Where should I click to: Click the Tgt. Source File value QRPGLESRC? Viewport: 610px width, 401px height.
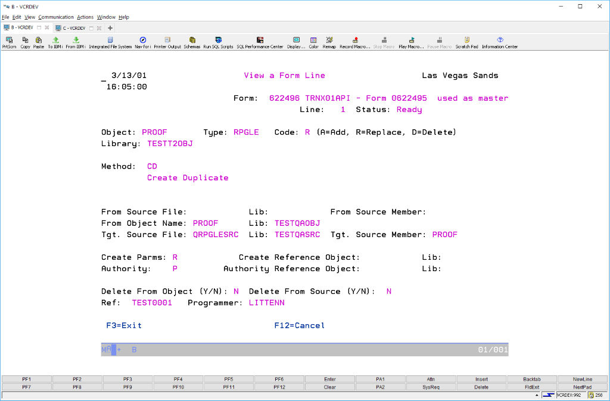pyautogui.click(x=216, y=235)
